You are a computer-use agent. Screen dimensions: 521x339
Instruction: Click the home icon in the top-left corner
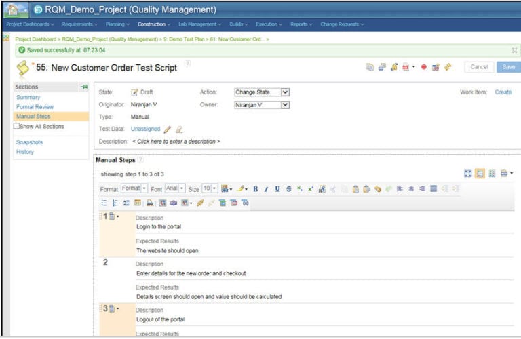click(12, 9)
